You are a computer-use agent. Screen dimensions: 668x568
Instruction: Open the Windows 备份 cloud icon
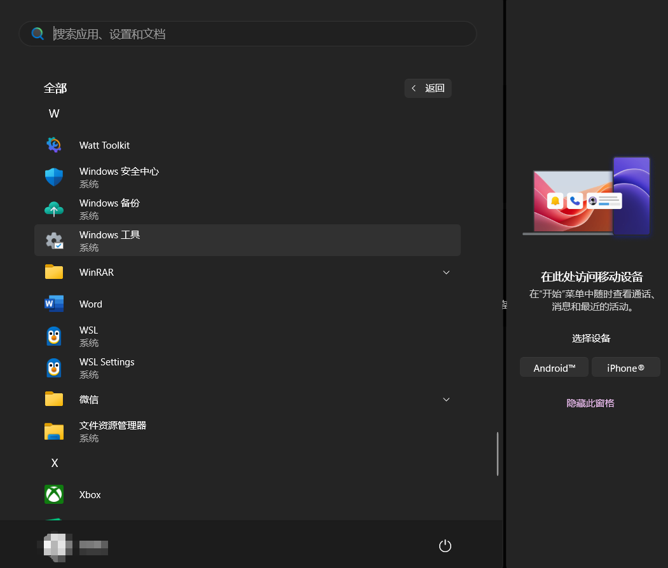point(54,209)
